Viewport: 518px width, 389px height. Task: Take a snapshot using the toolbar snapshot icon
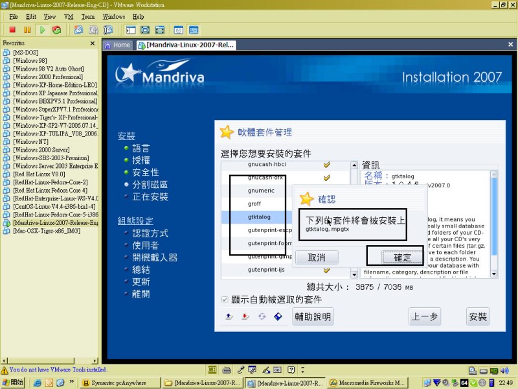coord(78,30)
